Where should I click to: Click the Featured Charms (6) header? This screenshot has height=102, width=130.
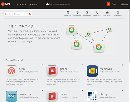[x=14, y=60]
